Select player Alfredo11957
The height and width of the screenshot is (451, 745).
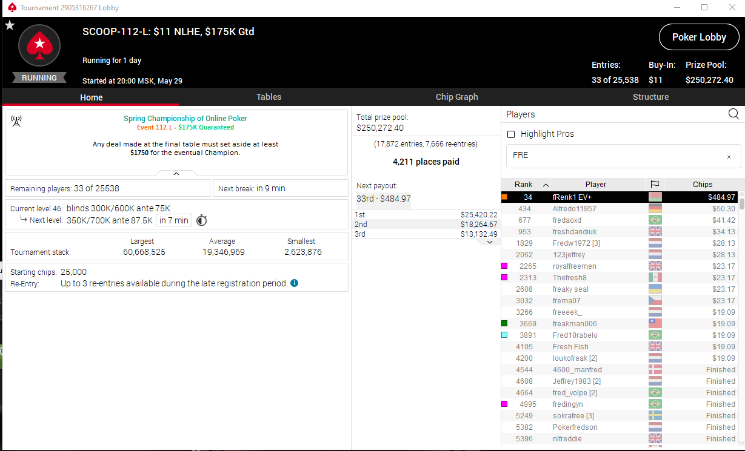[619, 208]
